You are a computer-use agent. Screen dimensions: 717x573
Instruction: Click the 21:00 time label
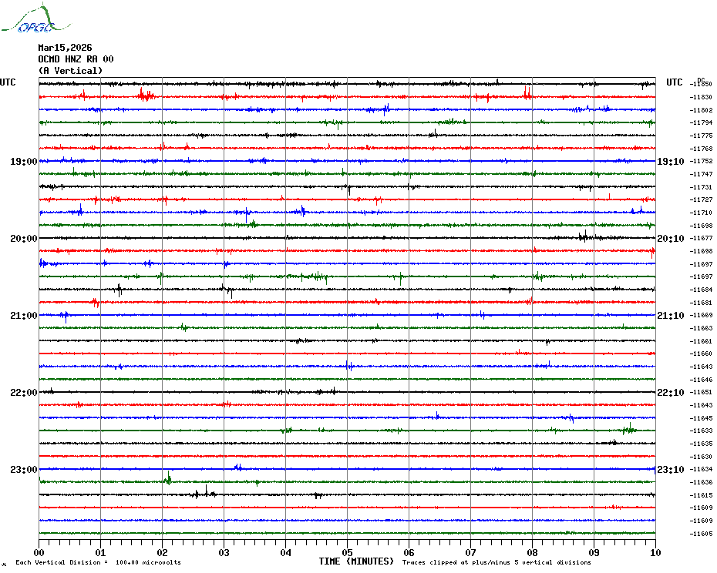[x=24, y=315]
